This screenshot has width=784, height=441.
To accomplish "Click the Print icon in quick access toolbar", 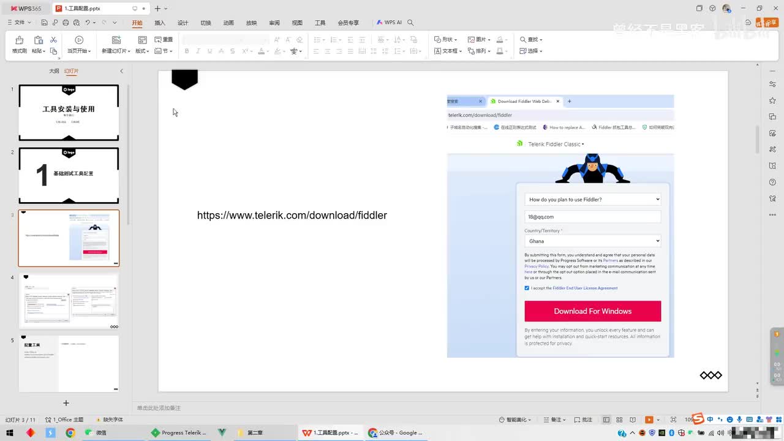I will click(66, 23).
